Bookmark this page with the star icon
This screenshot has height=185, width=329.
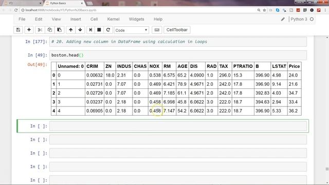click(x=264, y=10)
